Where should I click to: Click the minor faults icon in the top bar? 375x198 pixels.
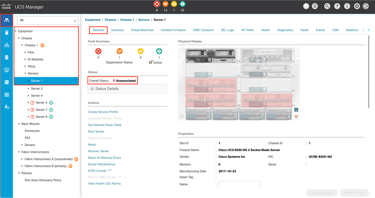(174, 4)
